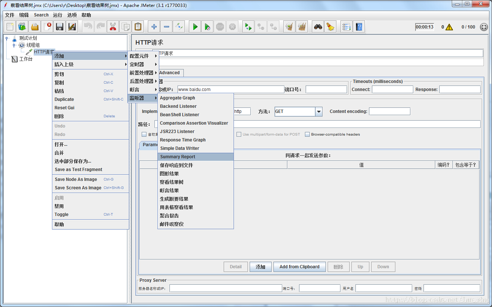Image resolution: width=492 pixels, height=307 pixels.
Task: Click the Paste clipboard toolbar icon
Action: coord(138,27)
